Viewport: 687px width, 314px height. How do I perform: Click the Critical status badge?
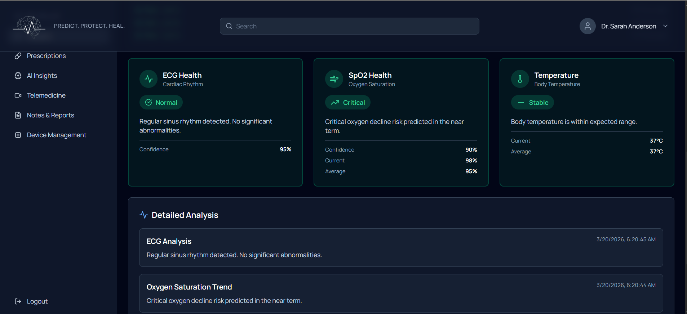pos(348,102)
